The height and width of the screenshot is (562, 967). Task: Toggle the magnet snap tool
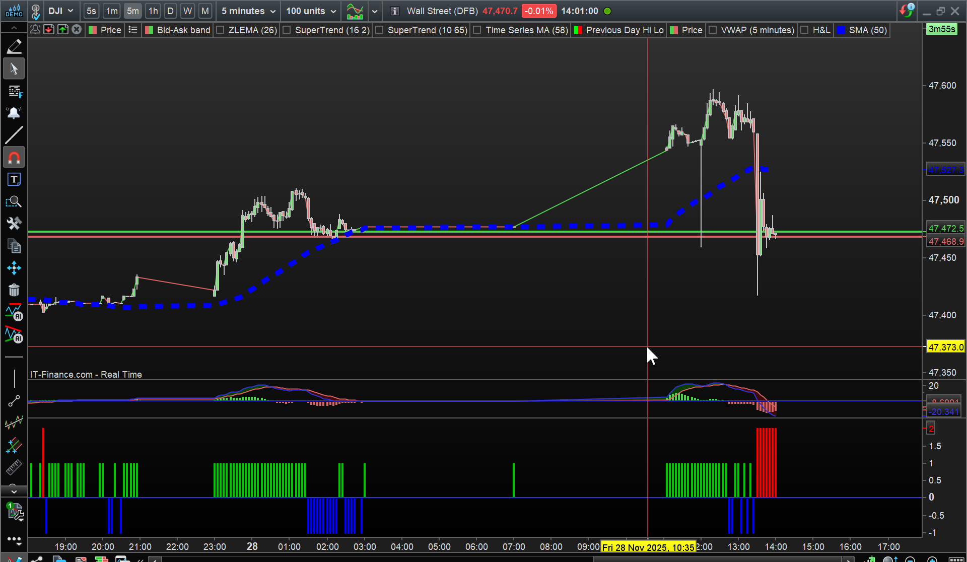click(14, 158)
